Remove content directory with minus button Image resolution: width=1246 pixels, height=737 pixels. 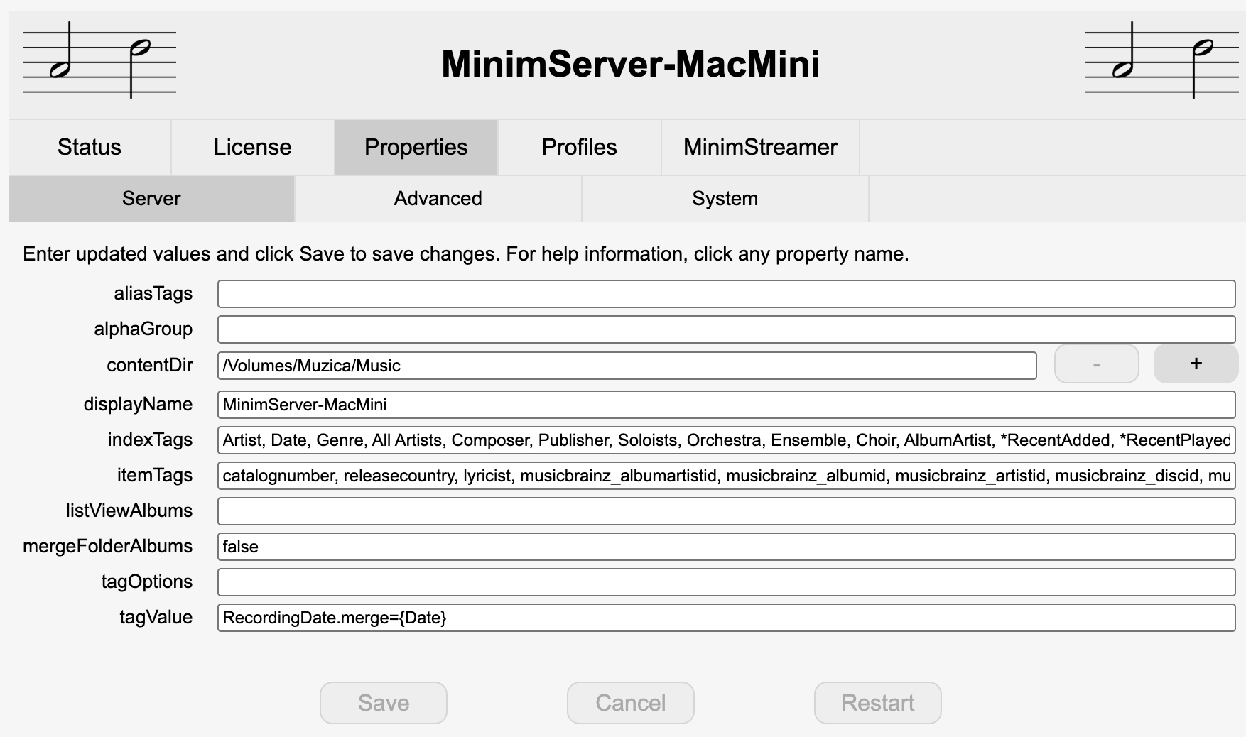pos(1097,364)
